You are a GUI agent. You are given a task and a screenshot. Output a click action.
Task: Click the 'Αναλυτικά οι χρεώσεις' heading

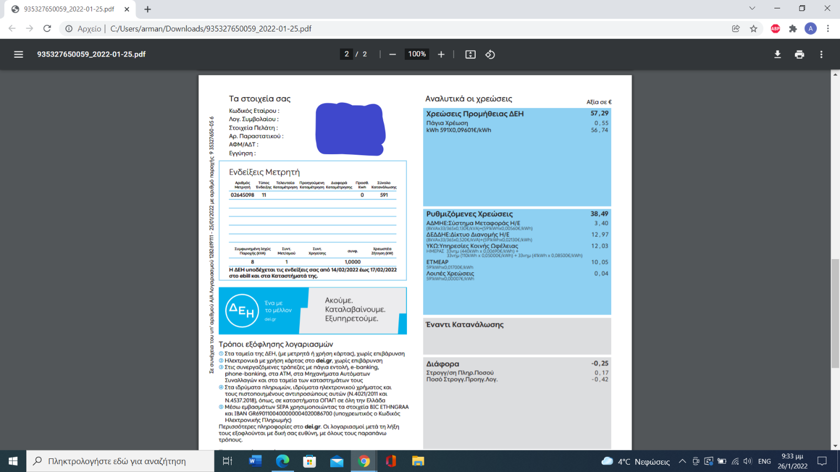point(468,99)
